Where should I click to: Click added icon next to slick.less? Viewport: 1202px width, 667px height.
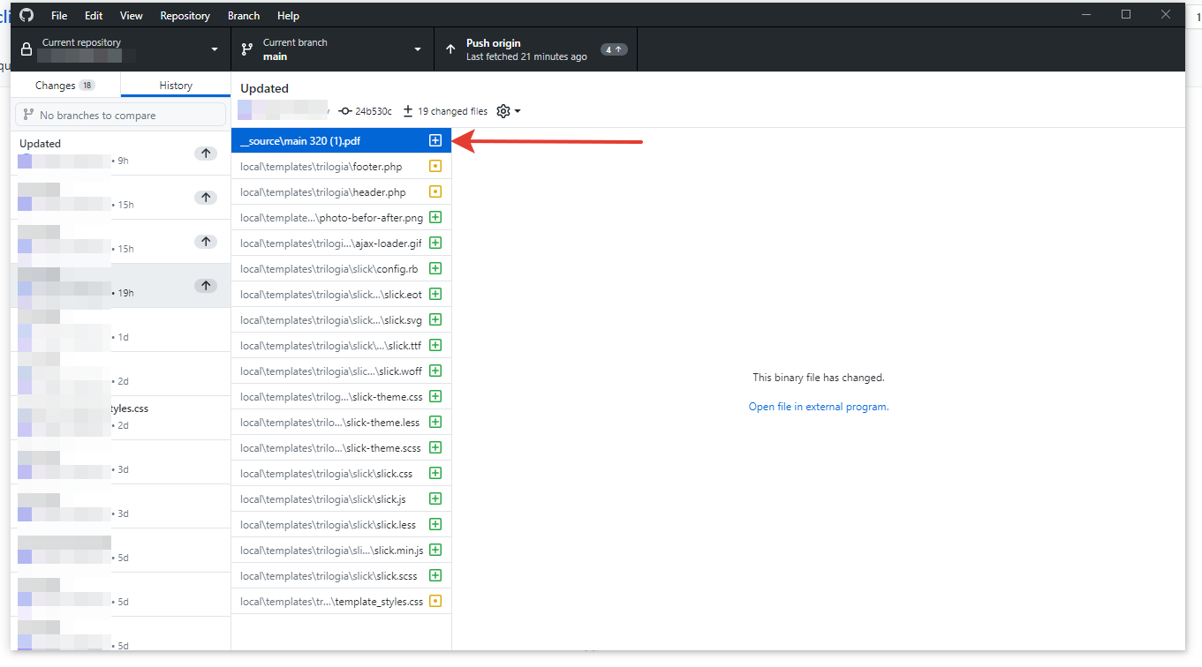pyautogui.click(x=435, y=524)
